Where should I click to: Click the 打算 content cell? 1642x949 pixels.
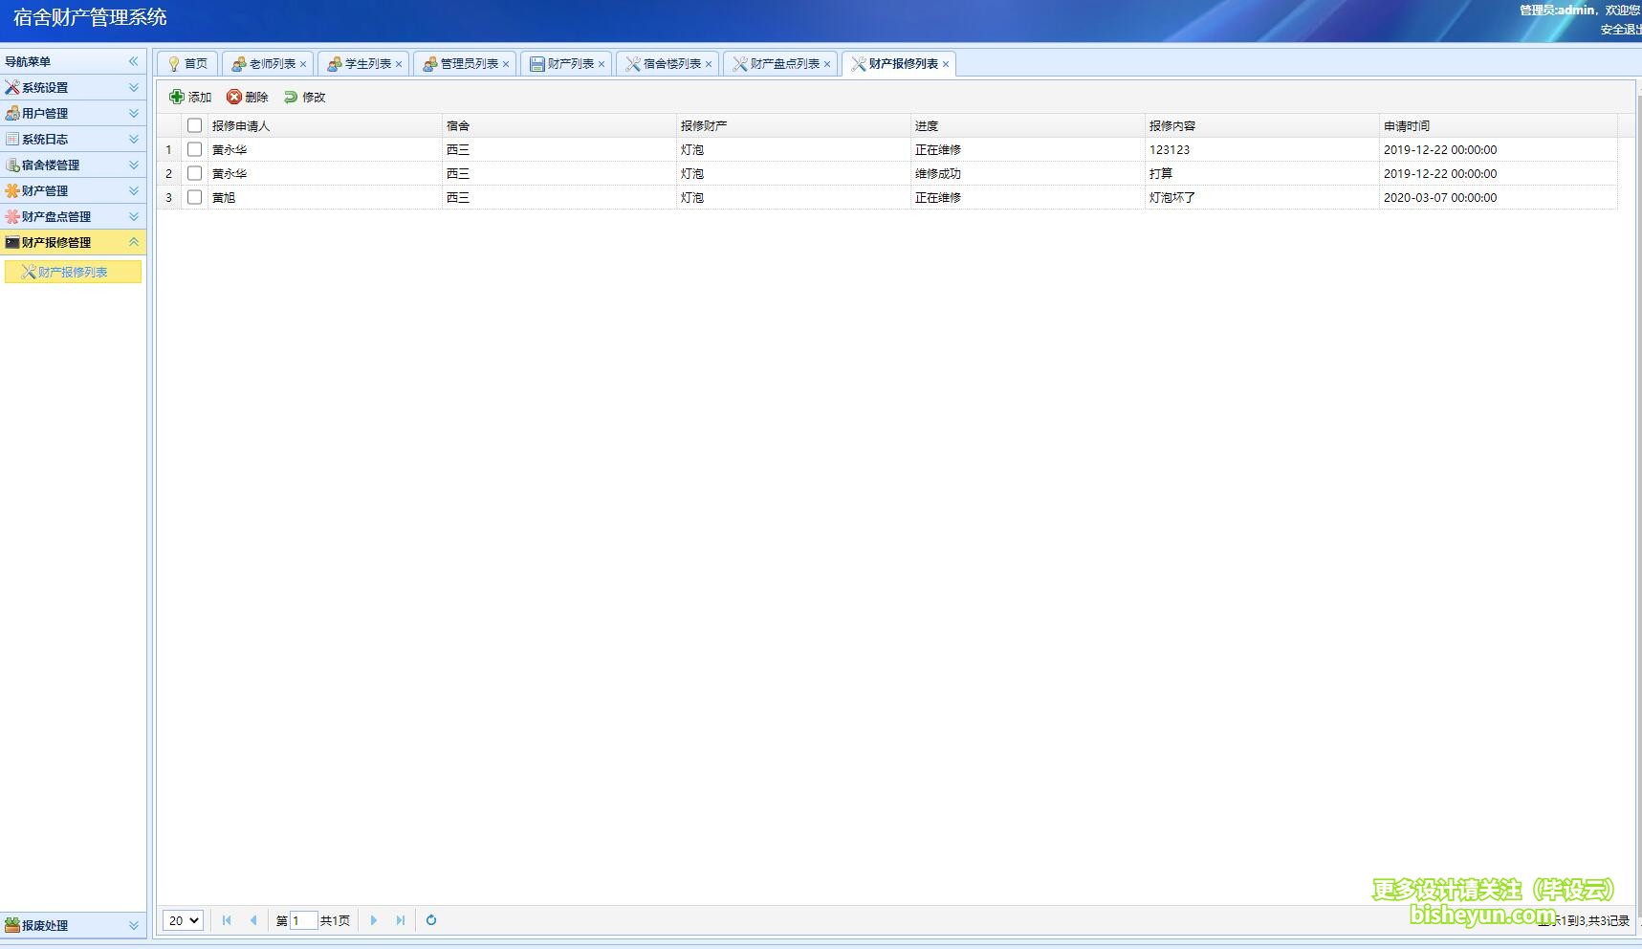pos(1262,173)
